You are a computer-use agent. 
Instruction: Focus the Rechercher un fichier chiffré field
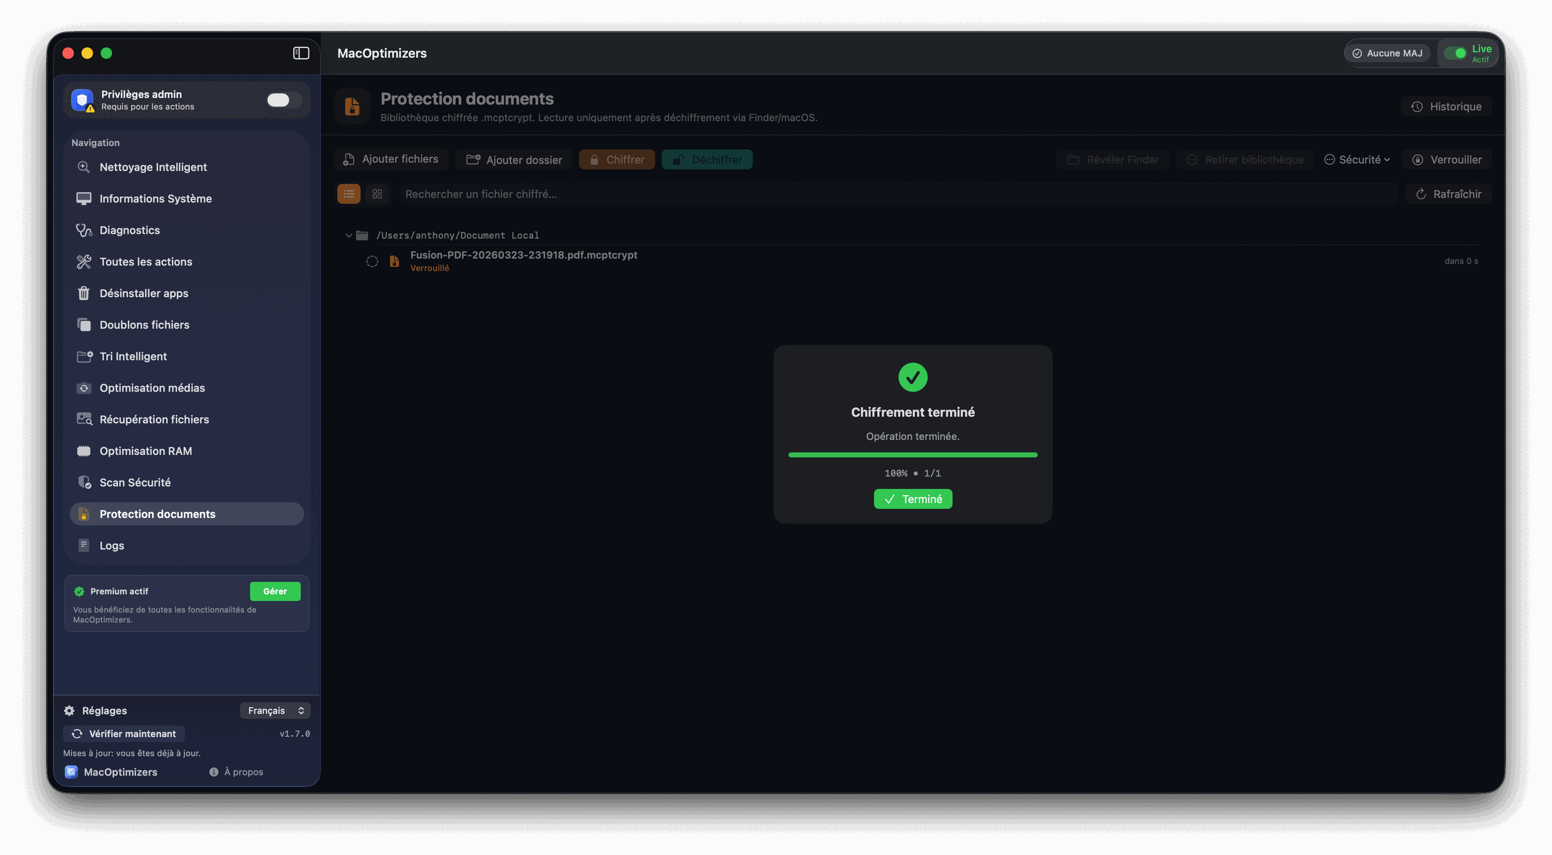click(x=898, y=194)
